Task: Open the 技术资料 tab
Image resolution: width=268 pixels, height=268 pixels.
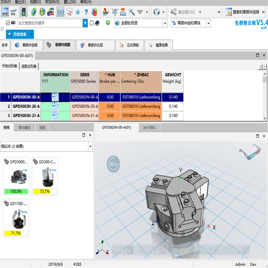Action: pyautogui.click(x=149, y=128)
